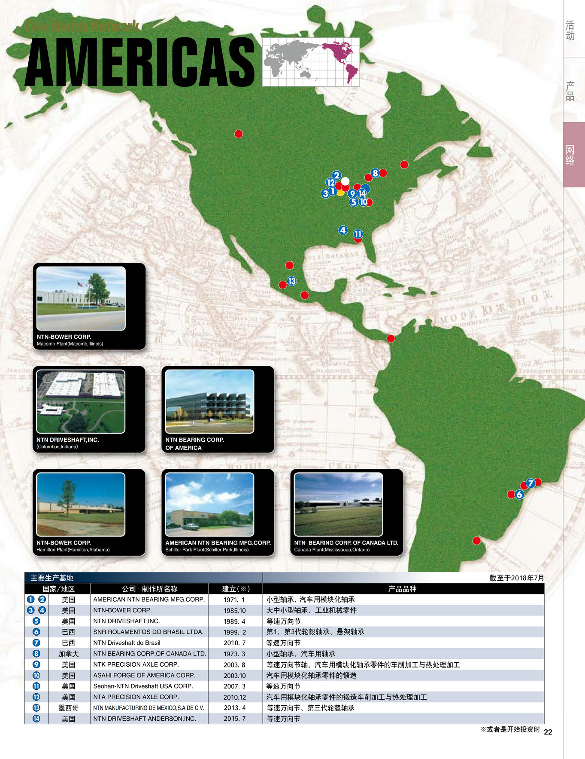The image size is (585, 759).
Task: Select map marker 5 on the US map
Action: coord(353,202)
